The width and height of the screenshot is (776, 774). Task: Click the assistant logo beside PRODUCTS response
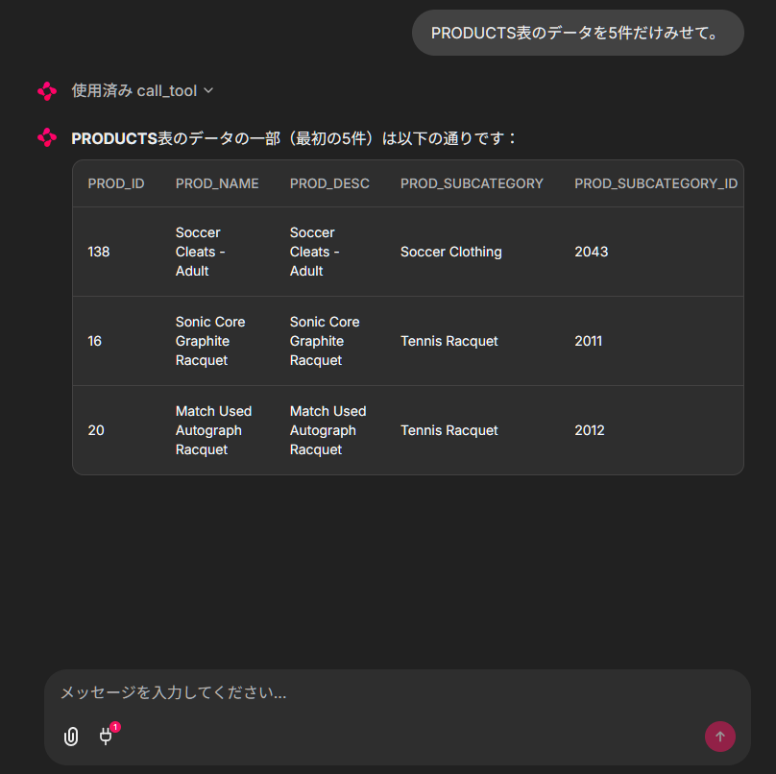pos(47,137)
